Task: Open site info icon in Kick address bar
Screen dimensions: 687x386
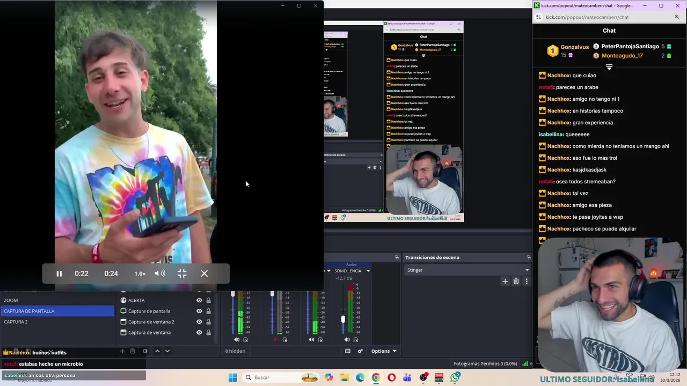Action: click(x=538, y=17)
